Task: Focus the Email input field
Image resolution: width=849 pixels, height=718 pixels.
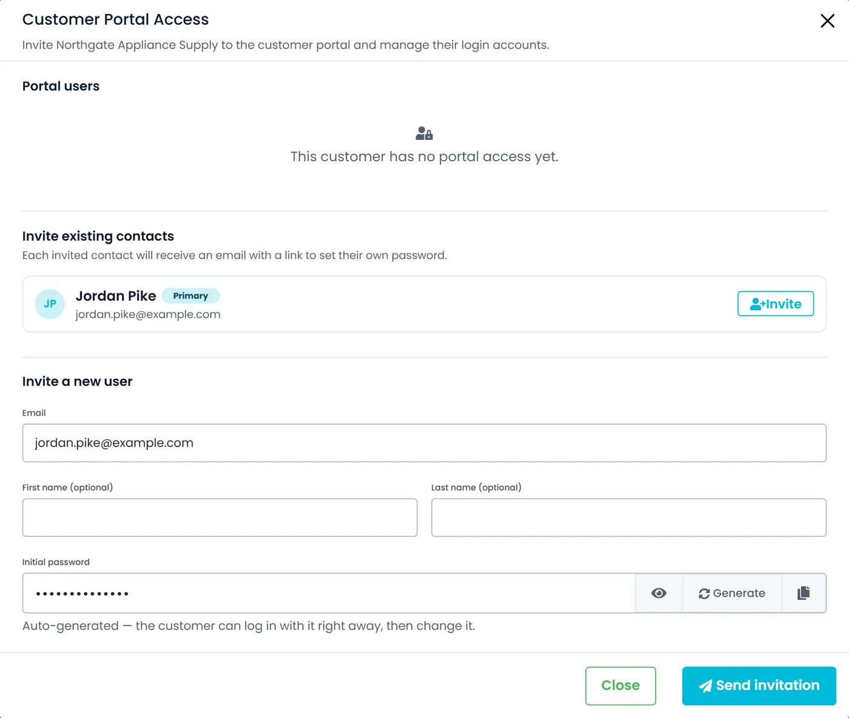Action: 424,443
